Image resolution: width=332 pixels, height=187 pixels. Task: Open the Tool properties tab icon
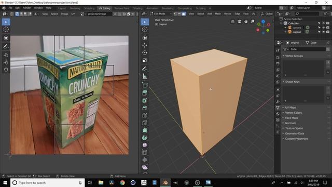[278, 50]
